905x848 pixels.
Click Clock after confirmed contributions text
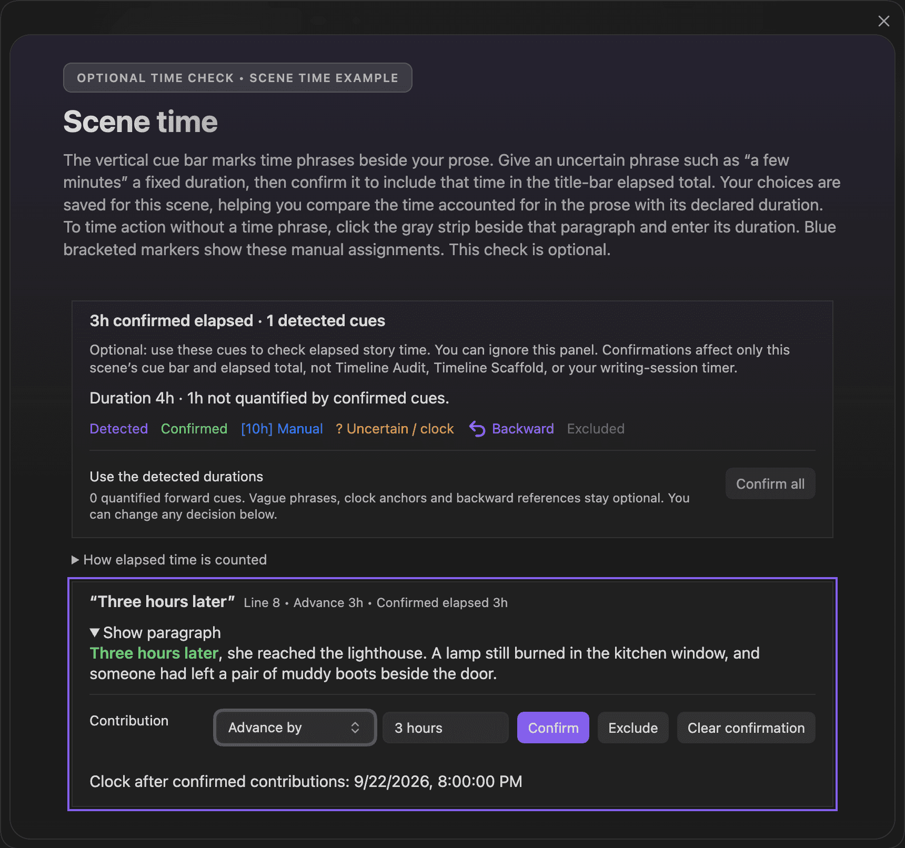coord(306,781)
